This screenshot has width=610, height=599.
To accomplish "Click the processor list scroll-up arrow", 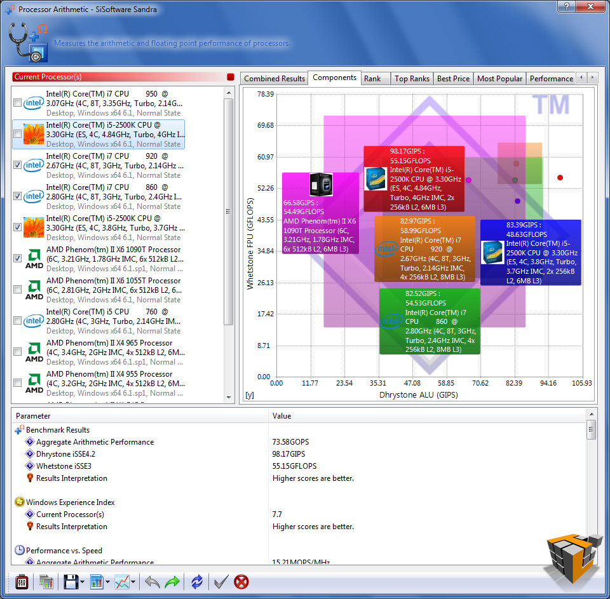I will (229, 93).
